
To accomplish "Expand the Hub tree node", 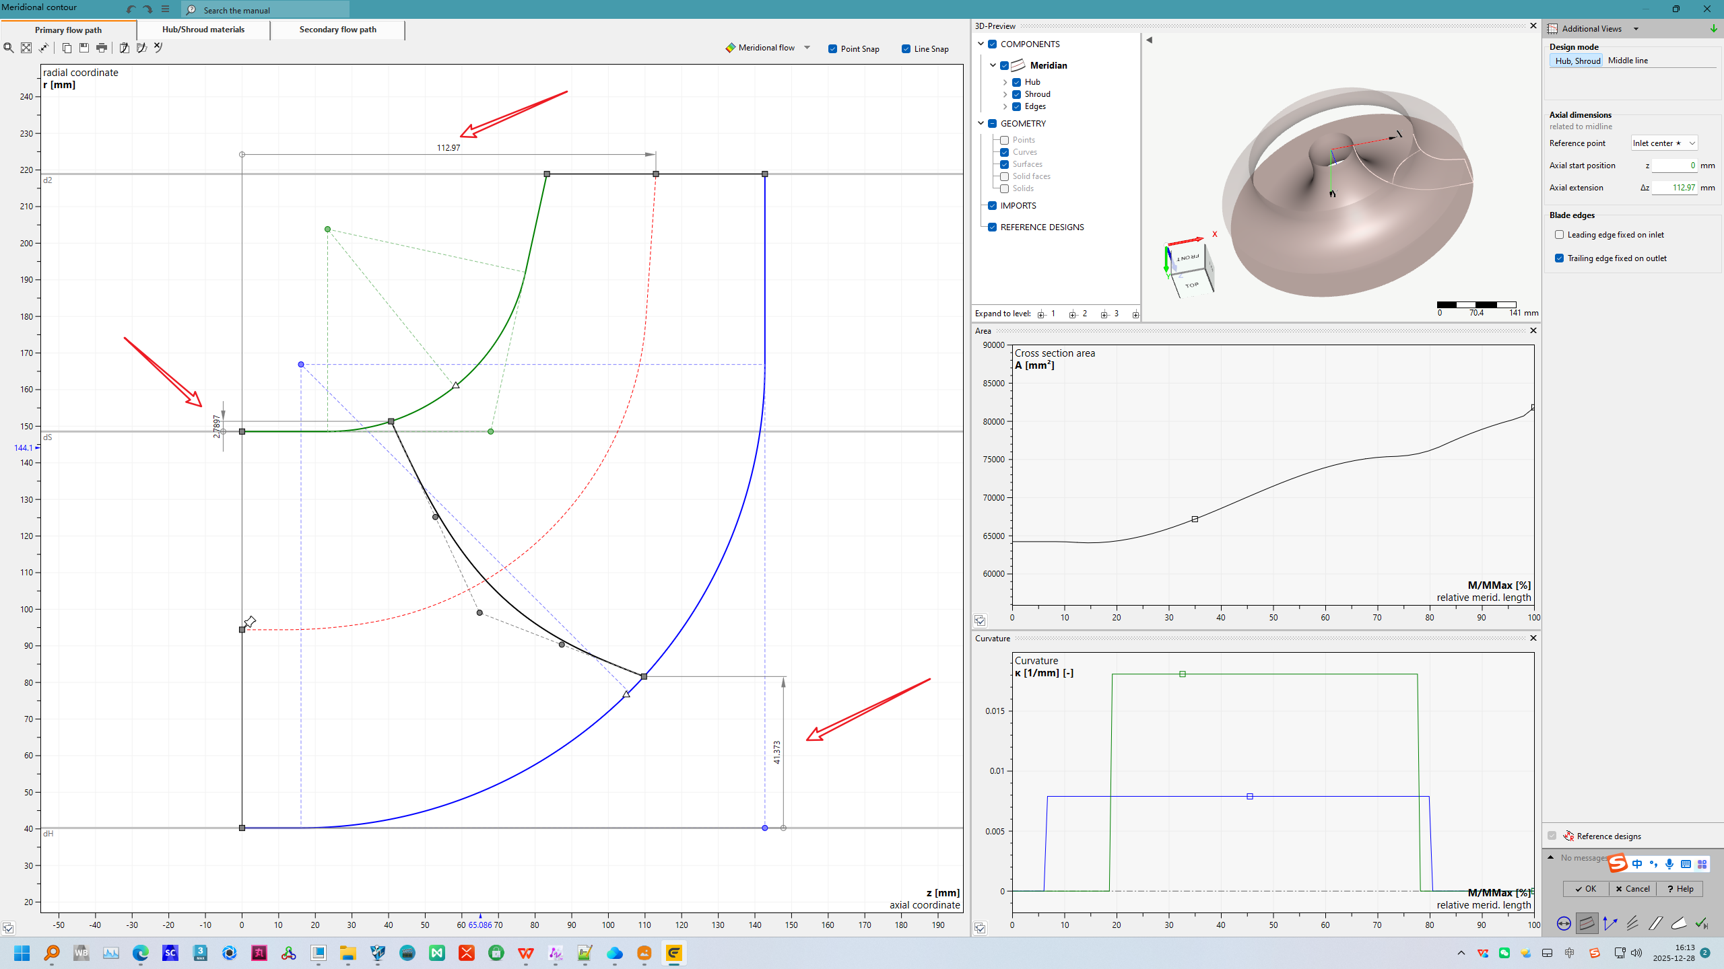I will [1005, 82].
